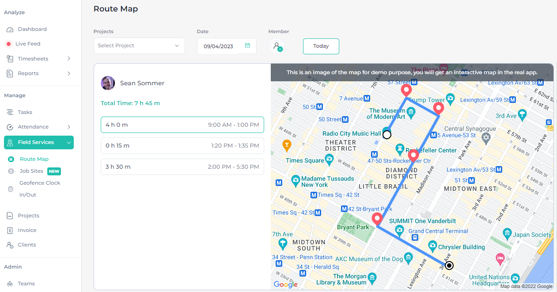Click the red pin at Rockefeller Center

[413, 155]
